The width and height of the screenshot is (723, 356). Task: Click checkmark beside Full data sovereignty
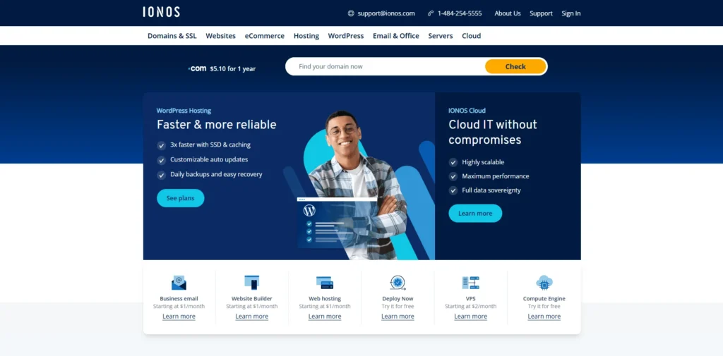tap(453, 190)
